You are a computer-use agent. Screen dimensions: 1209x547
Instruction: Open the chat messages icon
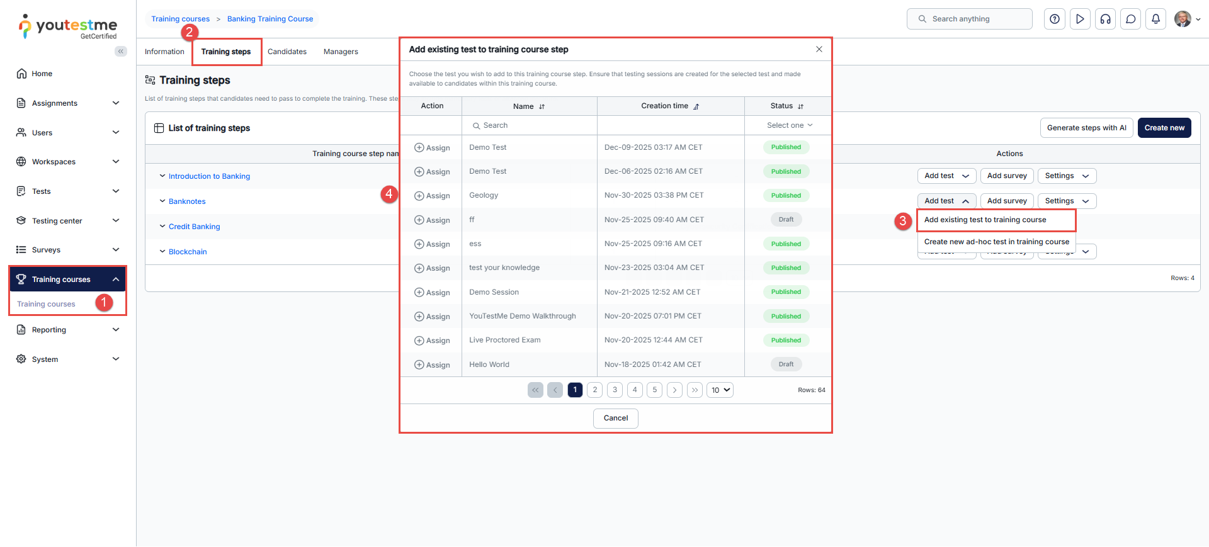[x=1130, y=19]
